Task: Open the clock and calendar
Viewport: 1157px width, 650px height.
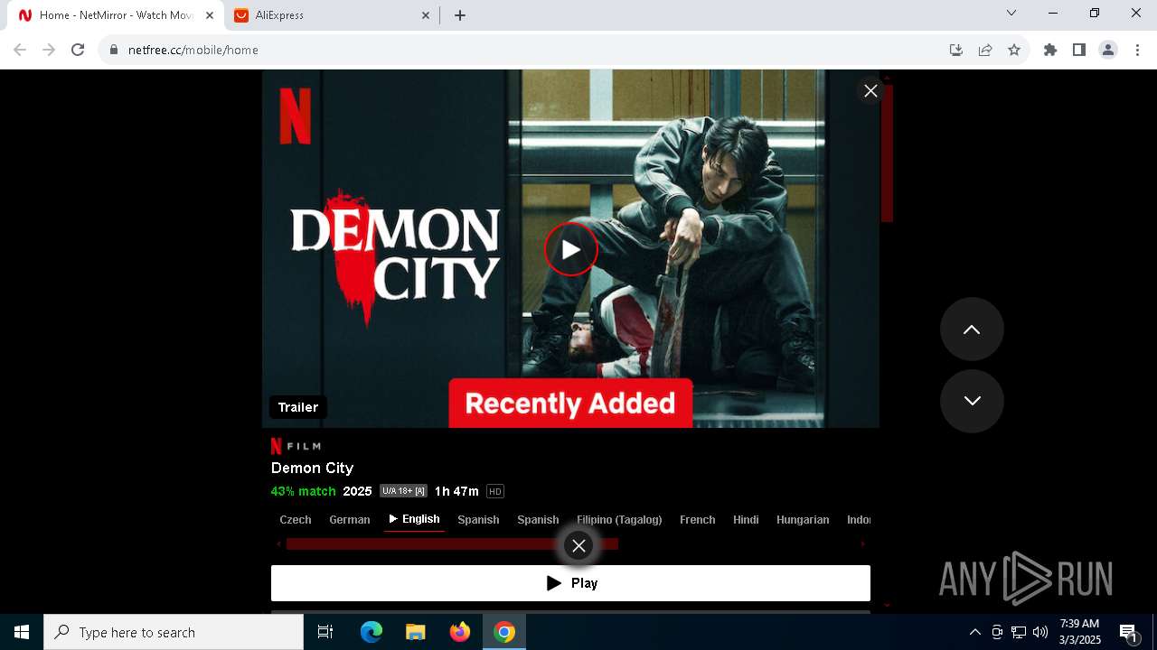Action: [1079, 632]
